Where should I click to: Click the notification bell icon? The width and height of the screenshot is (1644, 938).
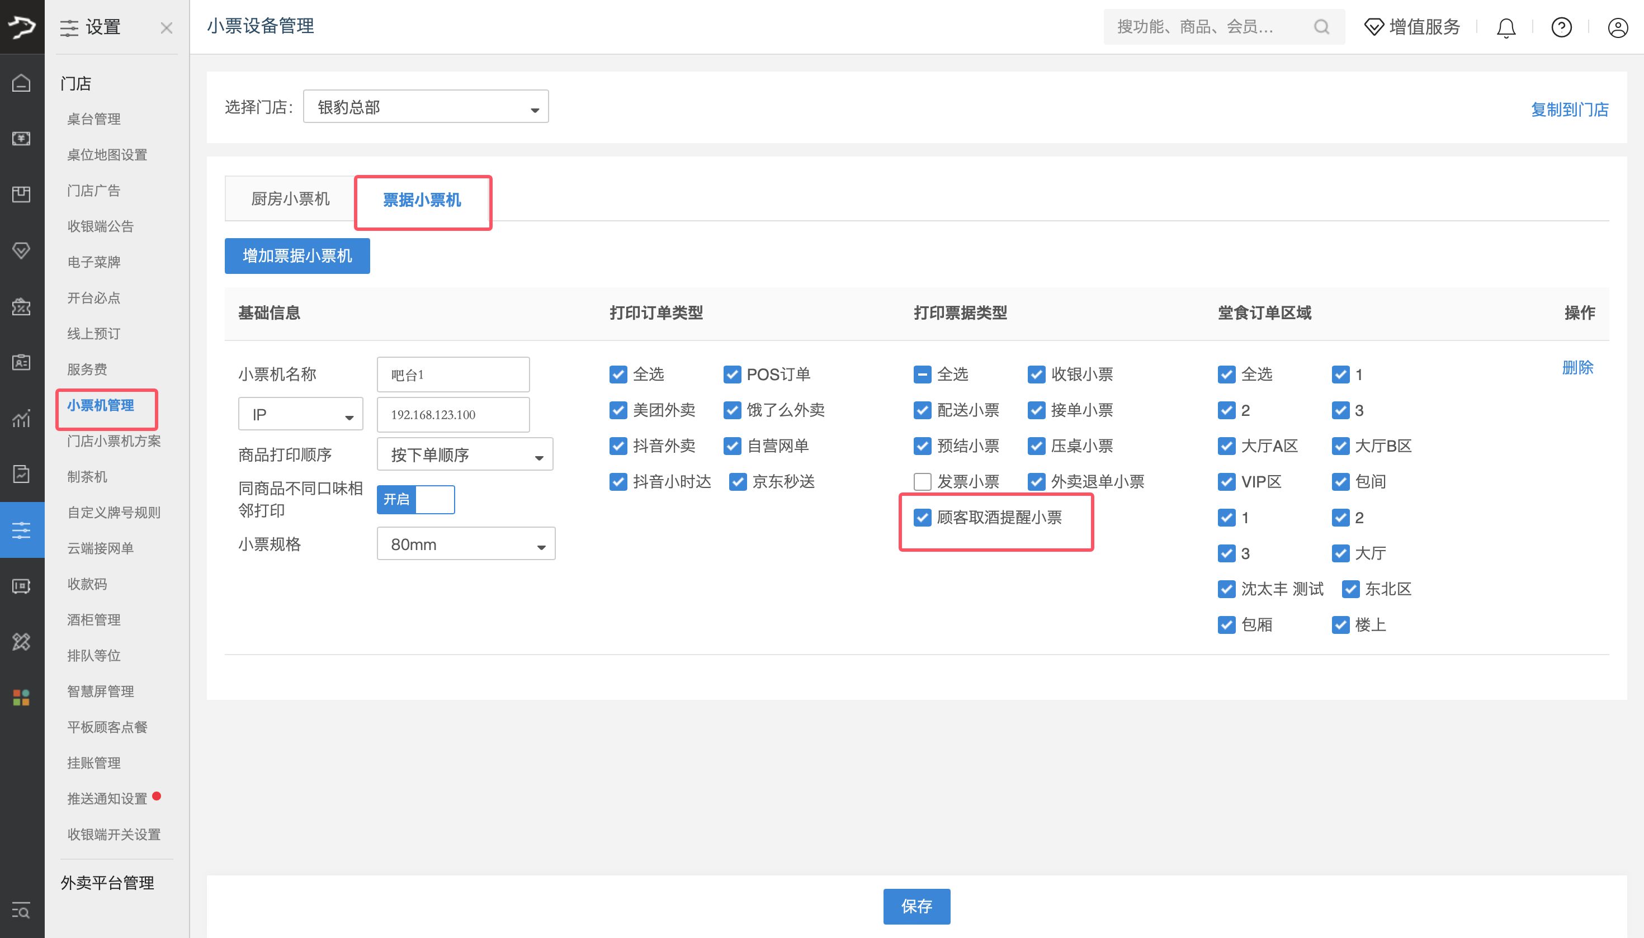(1505, 28)
